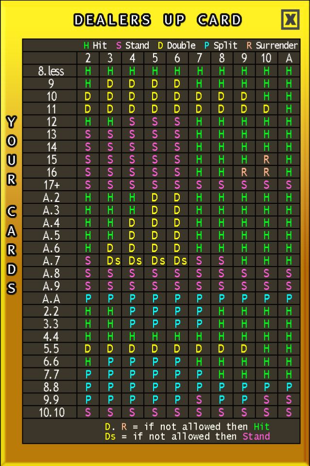
Task: Click the D cell for A.2 versus dealer 5
Action: [x=155, y=198]
